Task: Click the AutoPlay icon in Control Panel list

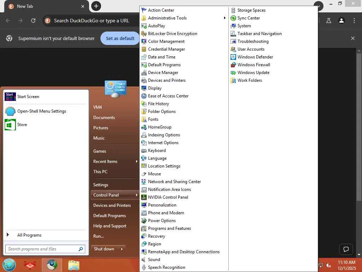Action: pos(144,26)
